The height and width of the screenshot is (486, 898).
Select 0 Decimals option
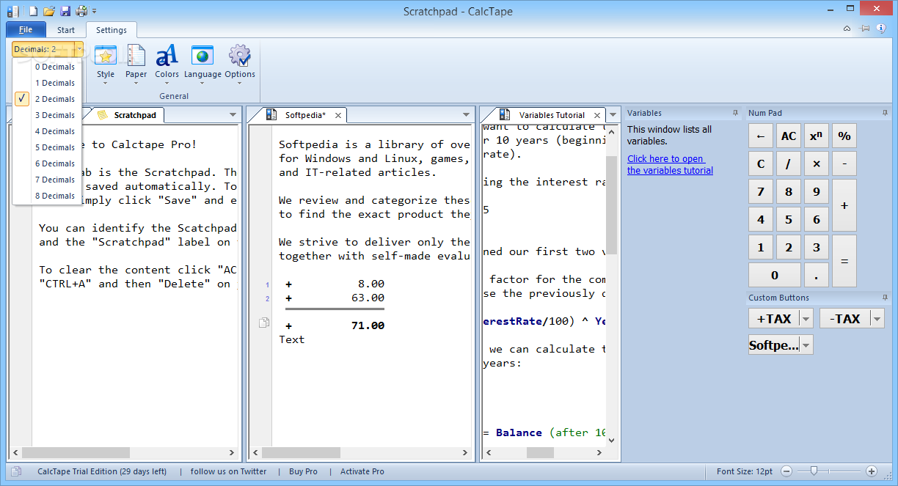[x=47, y=67]
